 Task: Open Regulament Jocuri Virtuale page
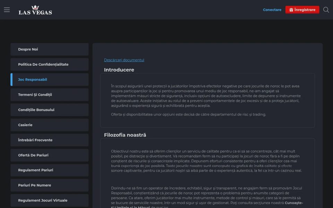pos(50,200)
